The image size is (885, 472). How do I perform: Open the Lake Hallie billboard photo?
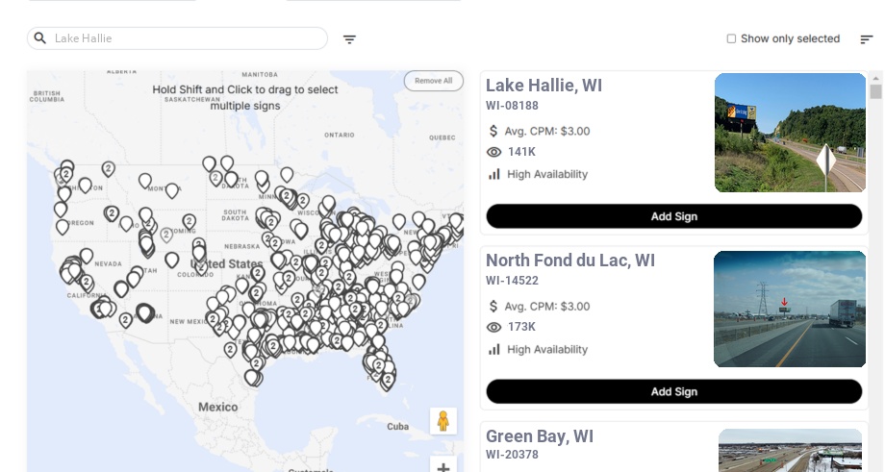(x=790, y=133)
